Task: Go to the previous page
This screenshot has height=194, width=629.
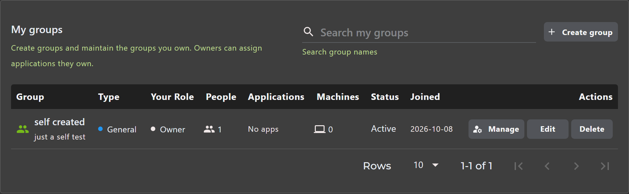Action: [x=547, y=166]
